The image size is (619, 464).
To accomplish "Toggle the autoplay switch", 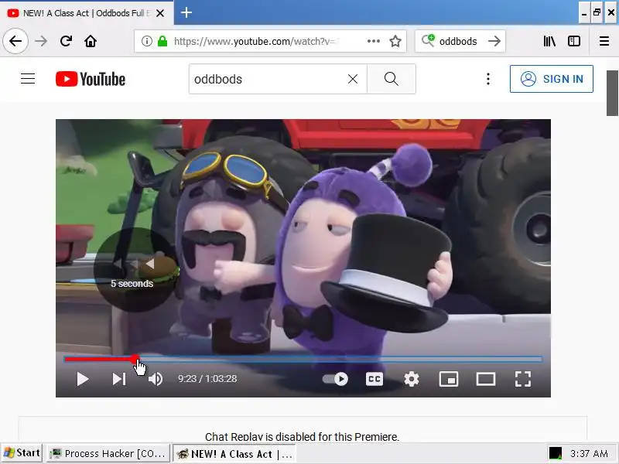I will pyautogui.click(x=335, y=379).
